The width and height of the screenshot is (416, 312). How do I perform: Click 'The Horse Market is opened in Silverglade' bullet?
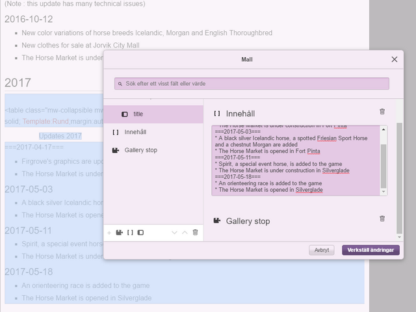[x=86, y=298]
